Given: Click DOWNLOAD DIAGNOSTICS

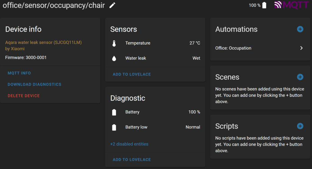Looking at the screenshot, I should (34, 85).
